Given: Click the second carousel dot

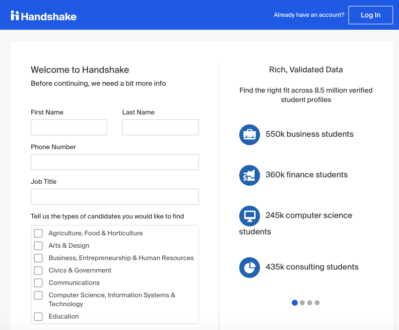Looking at the screenshot, I should pyautogui.click(x=302, y=302).
